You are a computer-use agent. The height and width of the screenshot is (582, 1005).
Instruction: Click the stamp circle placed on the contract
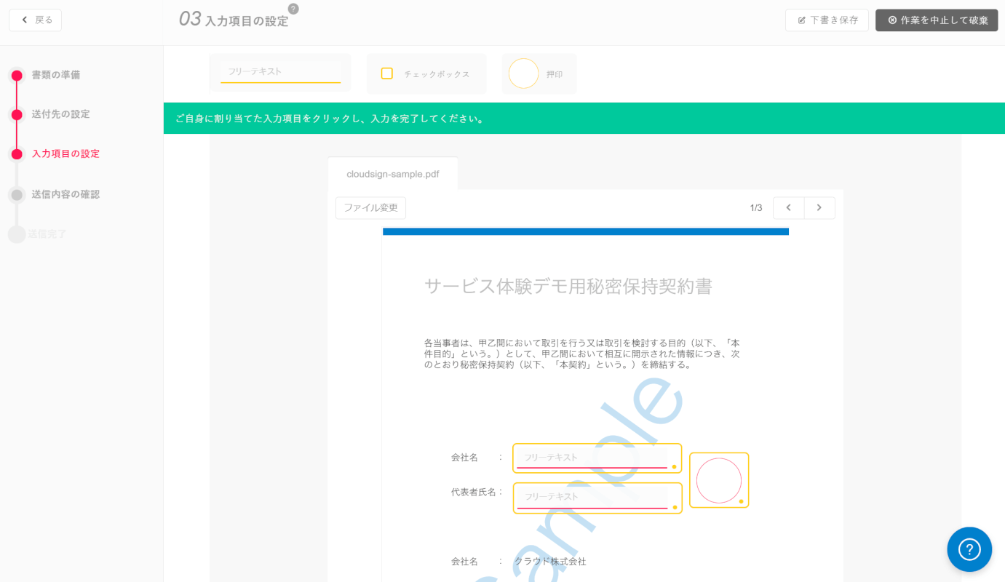point(718,479)
